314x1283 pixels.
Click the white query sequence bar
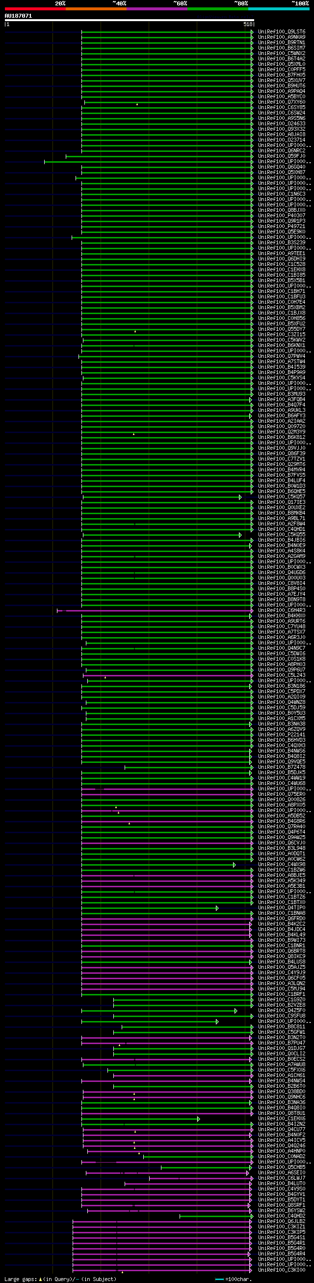click(x=129, y=21)
